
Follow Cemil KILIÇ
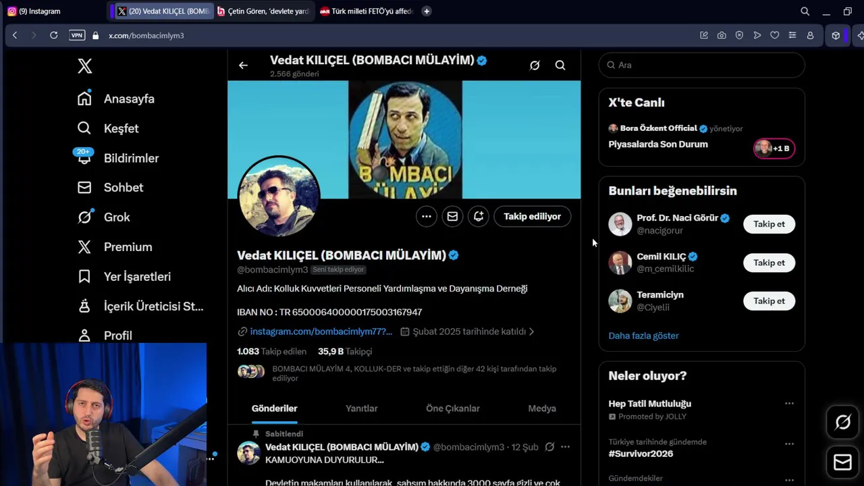pos(769,263)
